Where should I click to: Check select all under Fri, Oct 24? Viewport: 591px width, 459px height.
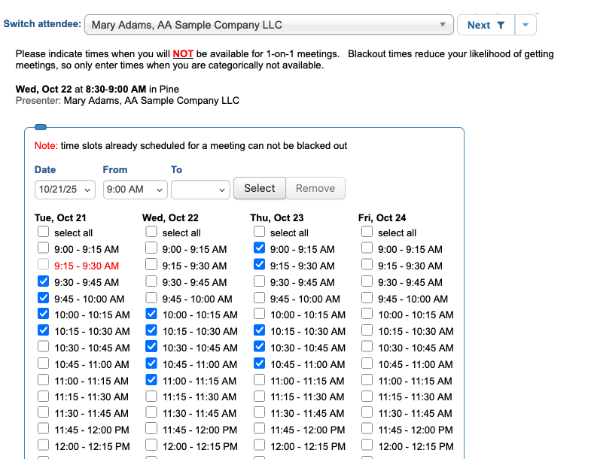pyautogui.click(x=367, y=233)
